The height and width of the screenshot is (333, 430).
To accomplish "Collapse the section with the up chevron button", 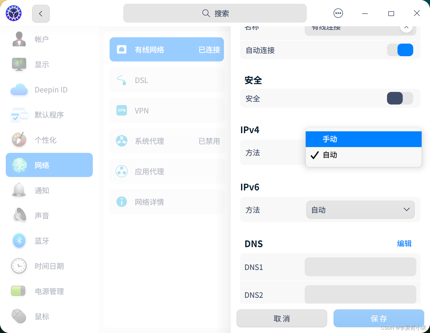I will click(x=406, y=27).
